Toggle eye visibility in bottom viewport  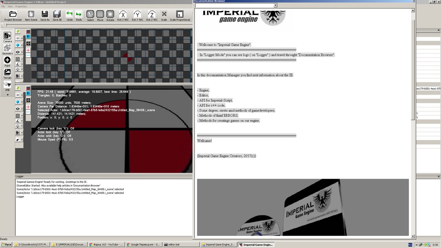pos(18,109)
